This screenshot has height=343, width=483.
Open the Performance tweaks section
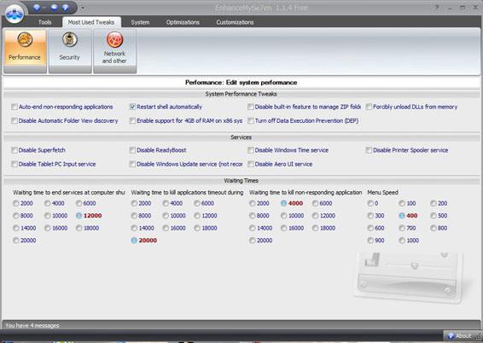25,51
